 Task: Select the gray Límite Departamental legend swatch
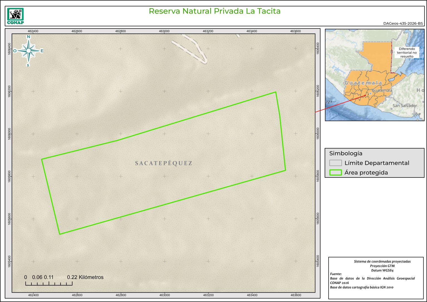pos(335,163)
